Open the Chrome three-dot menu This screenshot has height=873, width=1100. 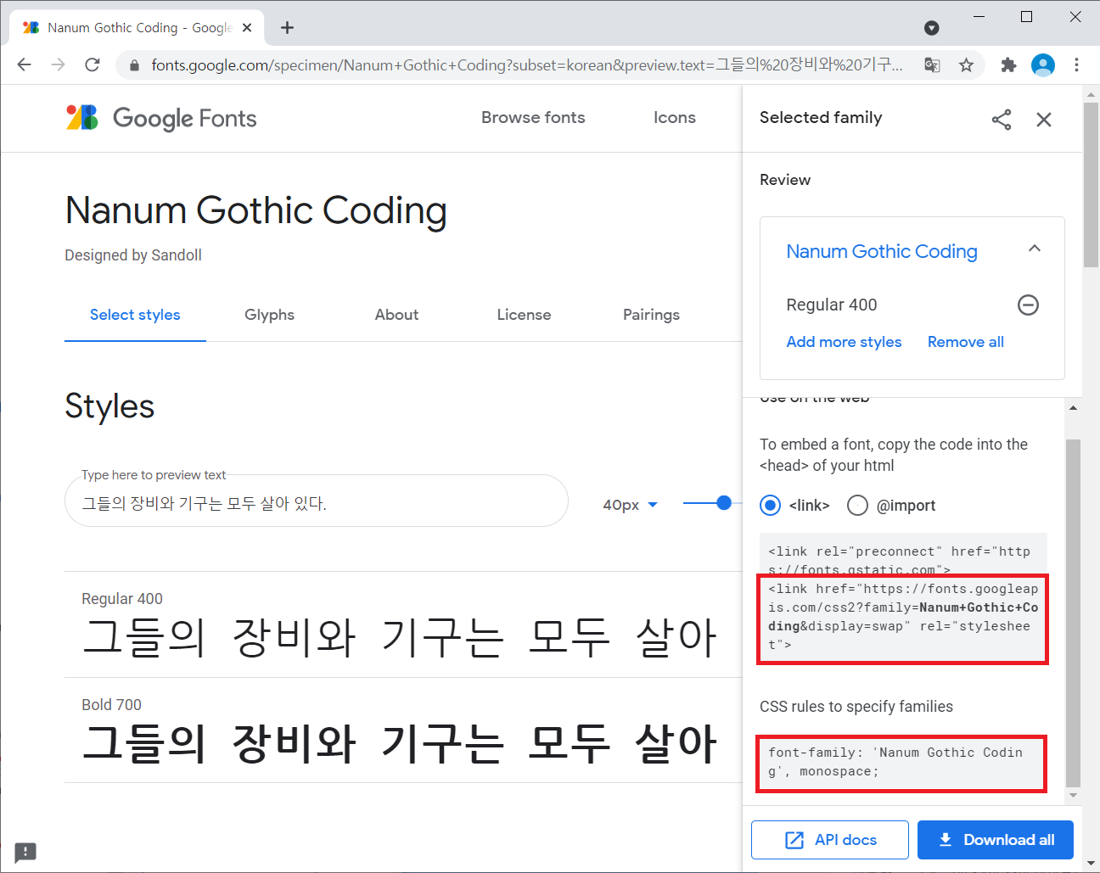click(x=1076, y=65)
